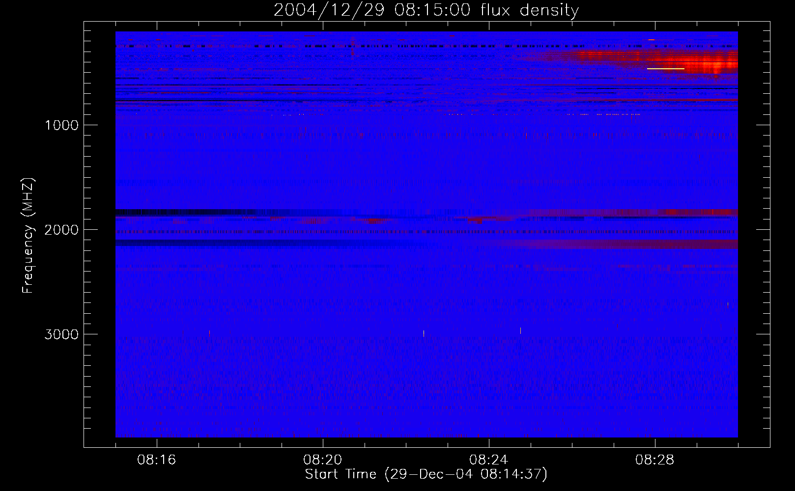
Task: Click the 08:16 time tick label
Action: (157, 460)
